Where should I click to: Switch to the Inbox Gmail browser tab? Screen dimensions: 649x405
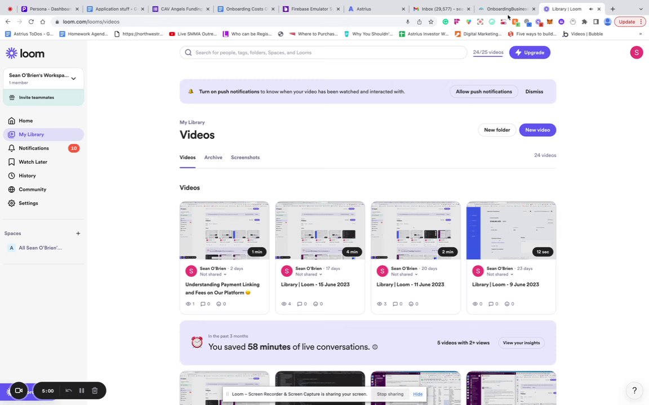[441, 8]
